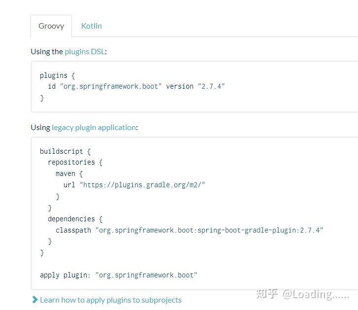This screenshot has width=358, height=310.
Task: Click the plugins.gradle.org/m2 URL string
Action: 142,185
